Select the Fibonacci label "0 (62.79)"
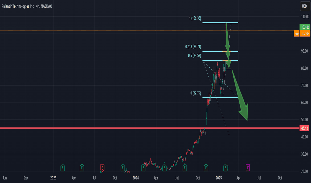 tap(196, 93)
